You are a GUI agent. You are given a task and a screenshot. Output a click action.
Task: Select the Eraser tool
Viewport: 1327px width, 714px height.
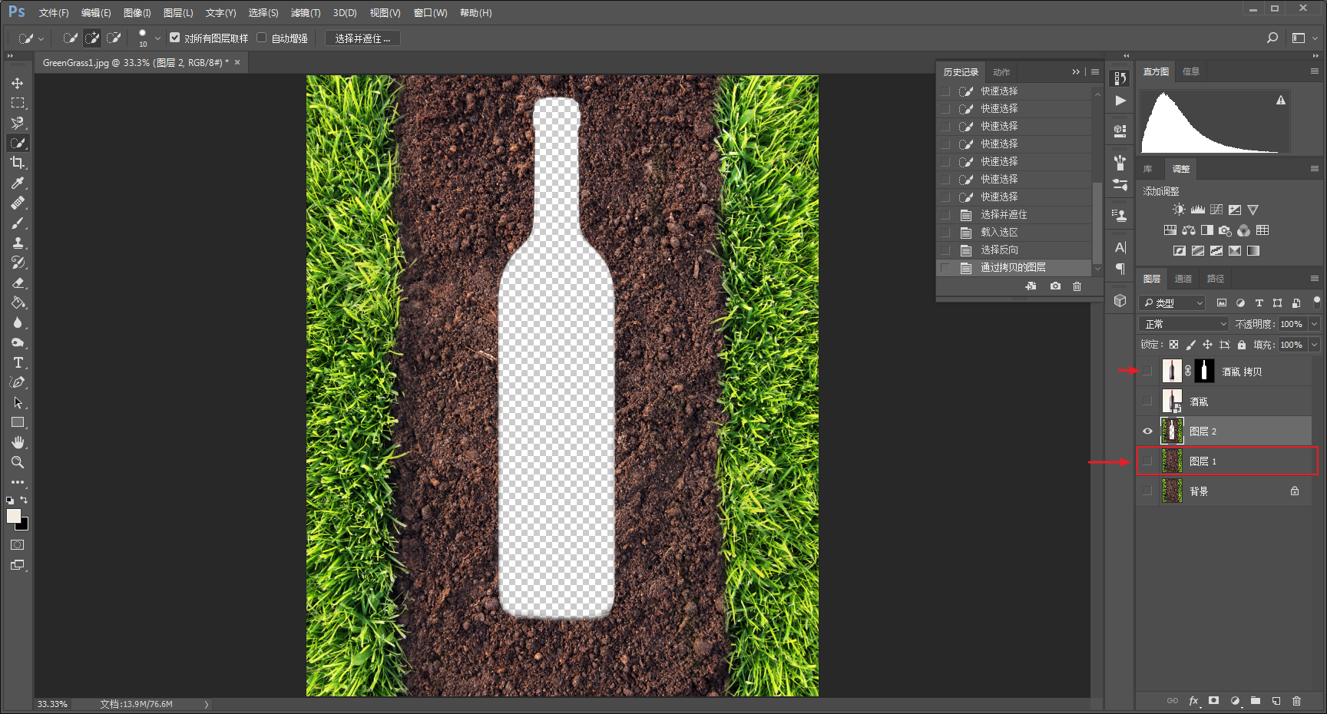[x=18, y=283]
